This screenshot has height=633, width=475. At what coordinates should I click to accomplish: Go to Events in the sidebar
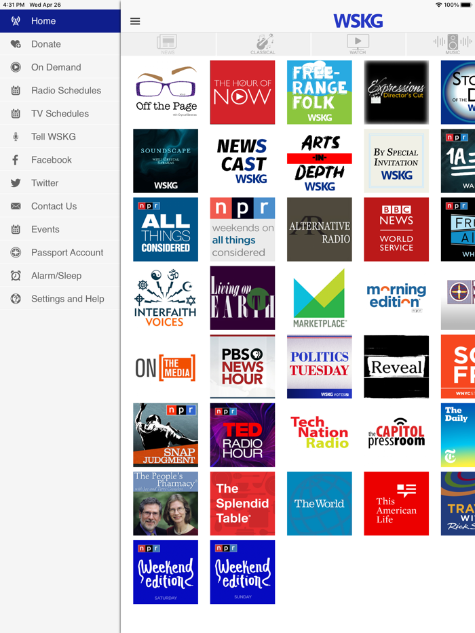coord(60,229)
